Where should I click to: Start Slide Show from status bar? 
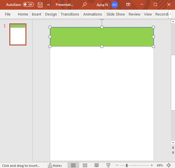tap(108, 165)
